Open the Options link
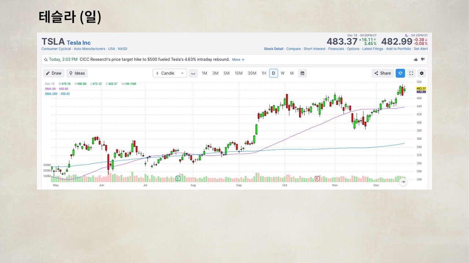This screenshot has width=469, height=263. point(353,49)
